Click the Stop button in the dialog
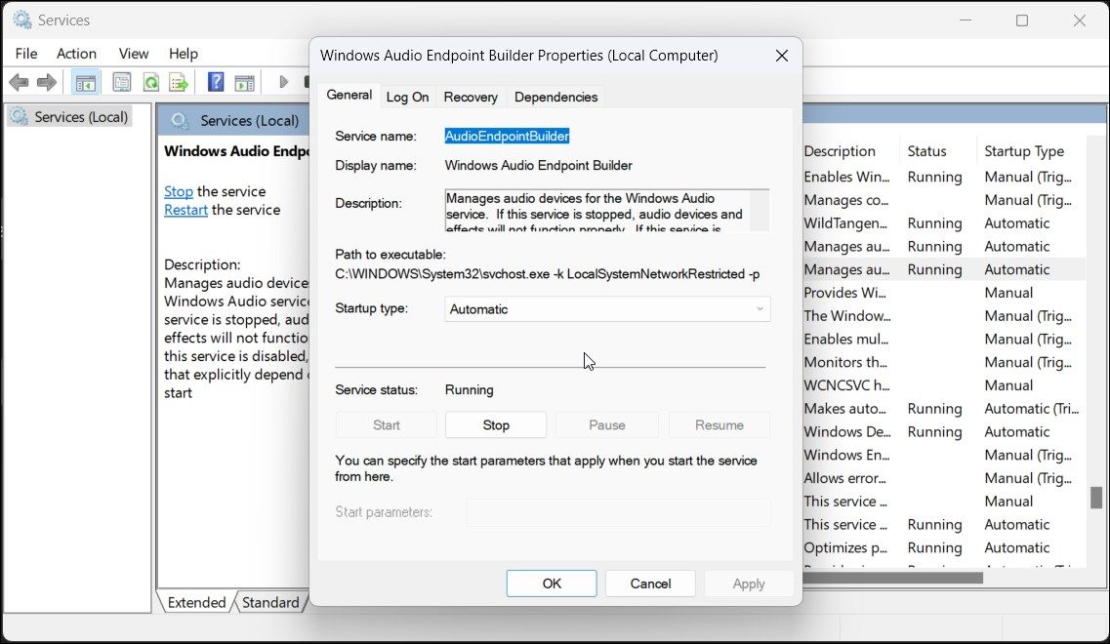Screen dimensions: 1110x644 point(495,424)
